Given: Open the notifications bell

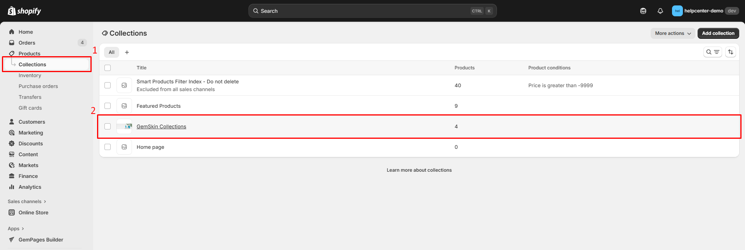Looking at the screenshot, I should (x=660, y=11).
